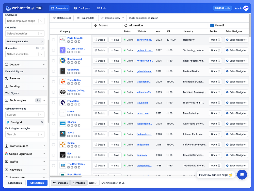Open the Select industries dropdown

[x=25, y=33]
